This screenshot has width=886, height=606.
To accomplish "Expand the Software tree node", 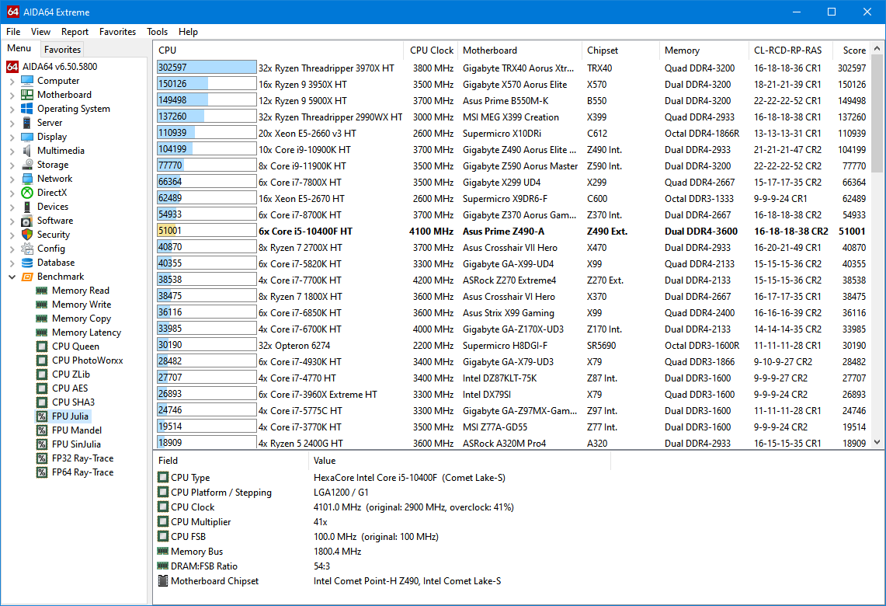I will pos(12,221).
